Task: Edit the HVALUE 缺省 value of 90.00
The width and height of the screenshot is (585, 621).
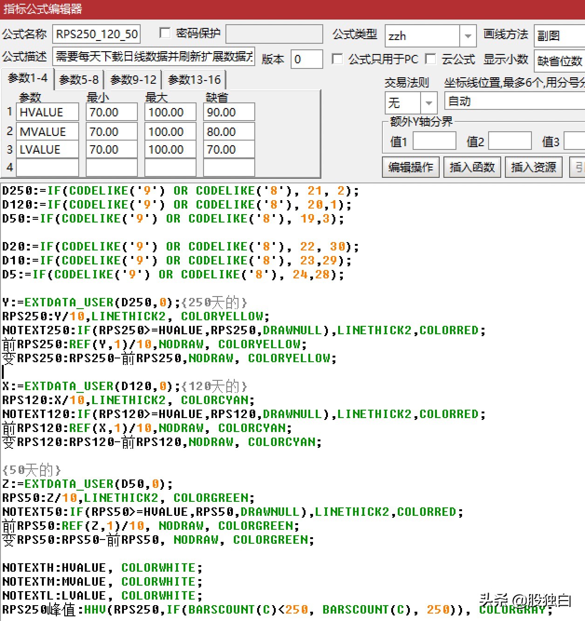Action: coord(228,112)
